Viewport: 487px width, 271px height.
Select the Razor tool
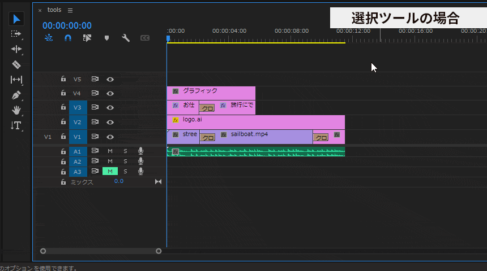click(16, 64)
